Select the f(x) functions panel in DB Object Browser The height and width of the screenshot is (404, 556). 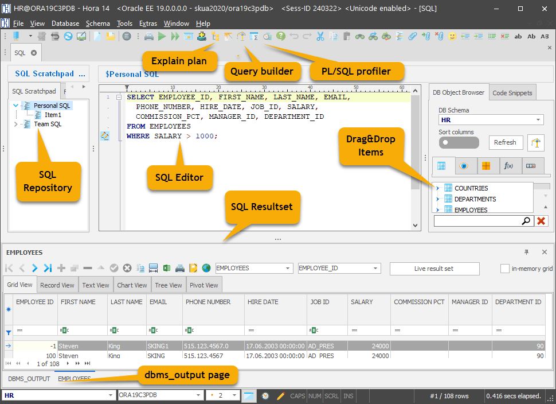coord(510,165)
